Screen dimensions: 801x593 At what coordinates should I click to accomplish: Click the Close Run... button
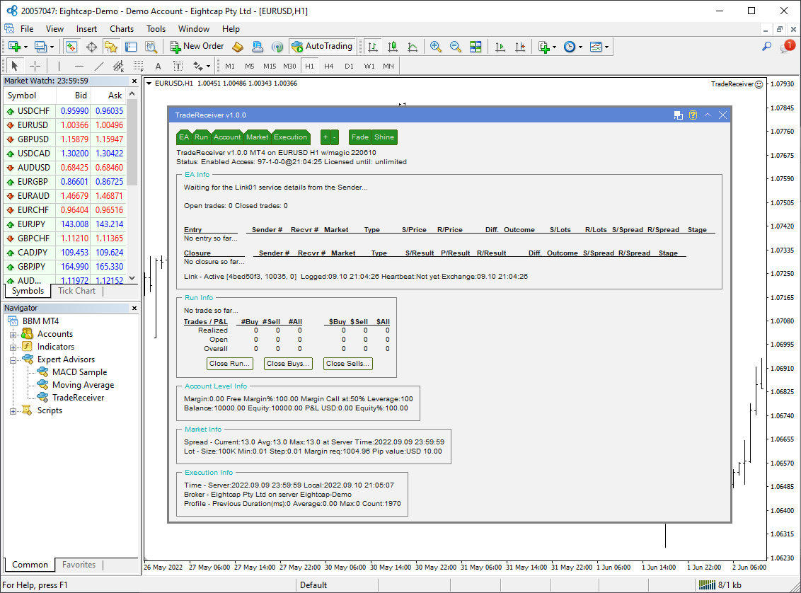tap(230, 364)
